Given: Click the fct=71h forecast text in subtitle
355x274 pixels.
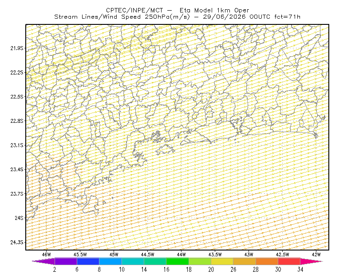Looking at the screenshot, I should [x=287, y=17].
